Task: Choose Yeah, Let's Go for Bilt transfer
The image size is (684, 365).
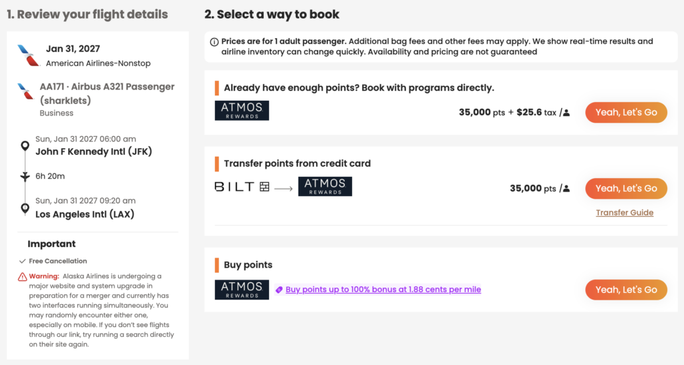Action: pyautogui.click(x=626, y=189)
